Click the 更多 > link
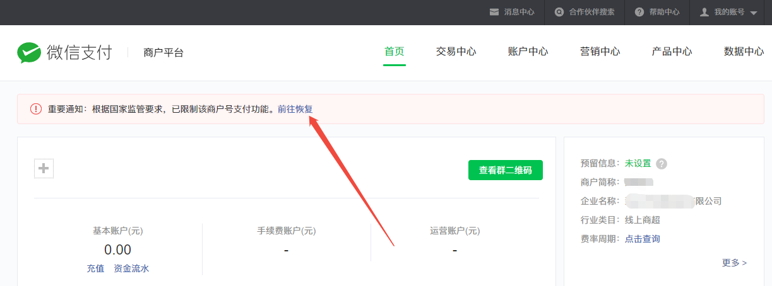 coord(734,263)
